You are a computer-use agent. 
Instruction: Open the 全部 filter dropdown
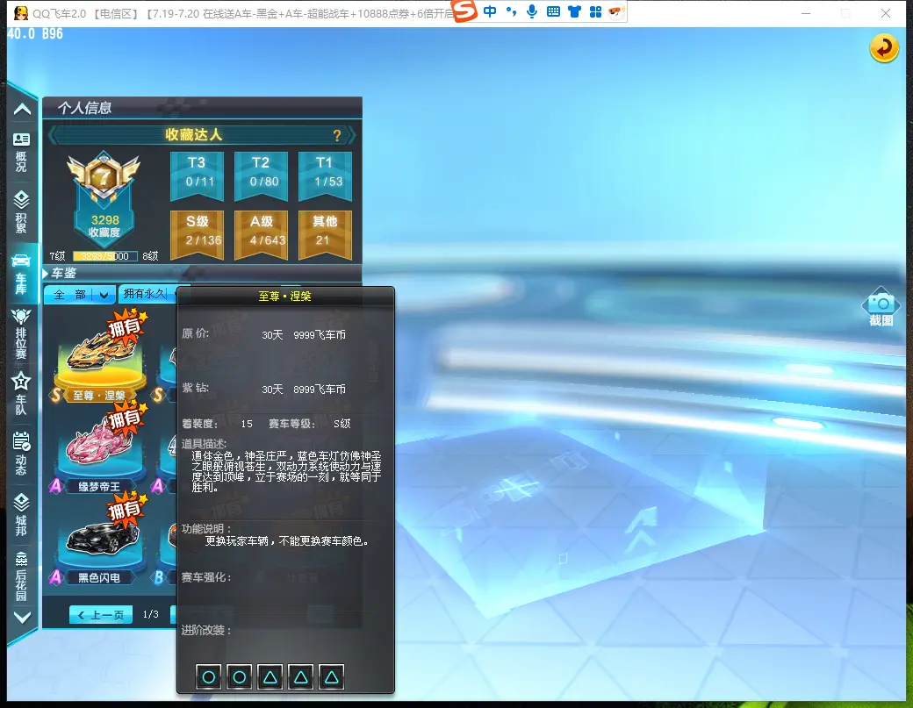coord(79,295)
